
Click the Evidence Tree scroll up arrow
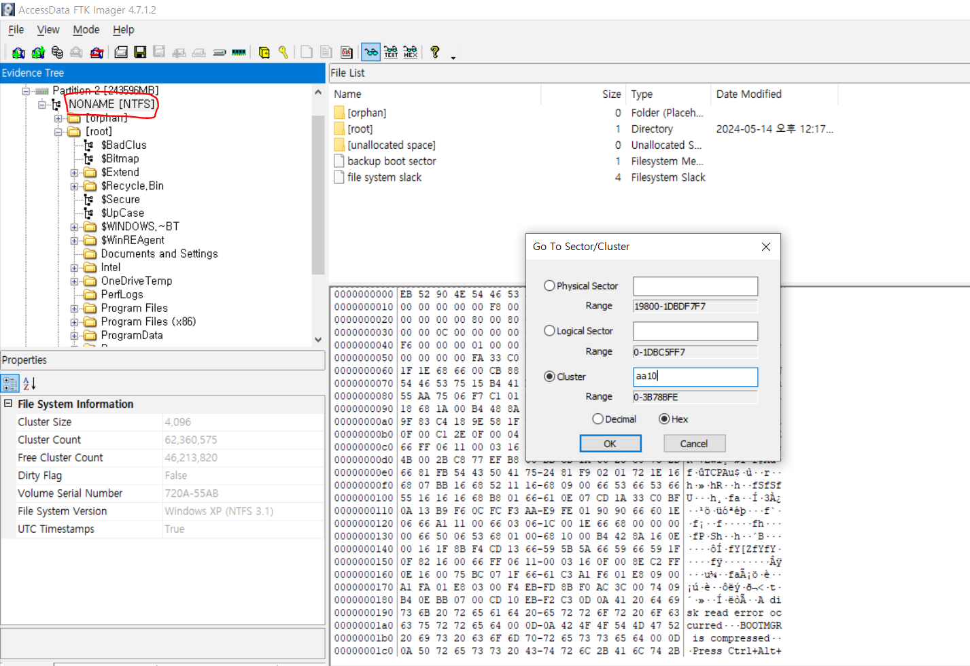[318, 92]
